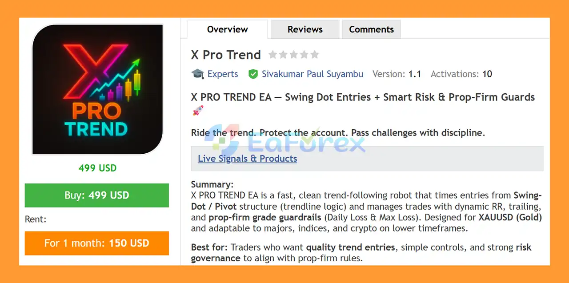This screenshot has width=569, height=283.
Task: Click the X Pro Trend product title
Action: click(x=226, y=55)
